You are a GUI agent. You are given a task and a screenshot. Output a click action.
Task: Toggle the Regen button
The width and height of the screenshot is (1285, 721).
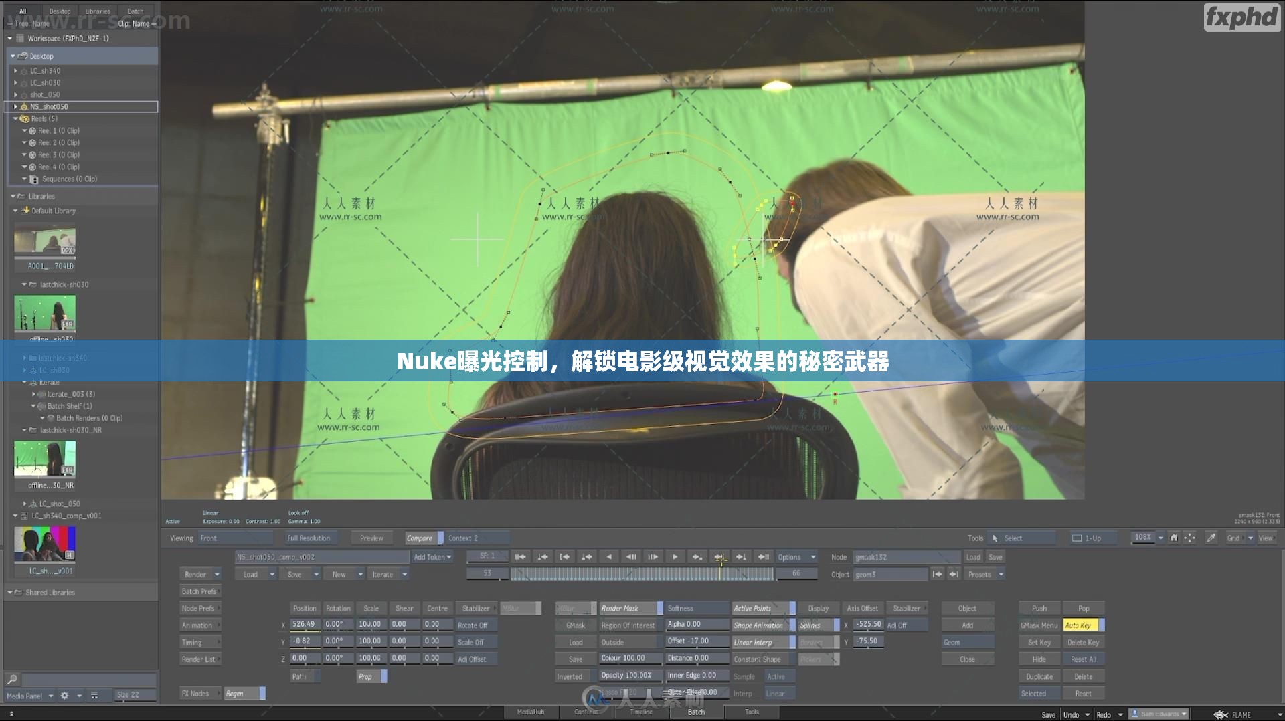[244, 694]
